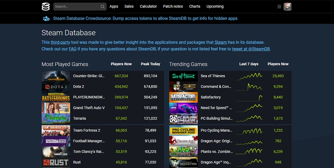Open Rust game thumbnail

click(56, 163)
